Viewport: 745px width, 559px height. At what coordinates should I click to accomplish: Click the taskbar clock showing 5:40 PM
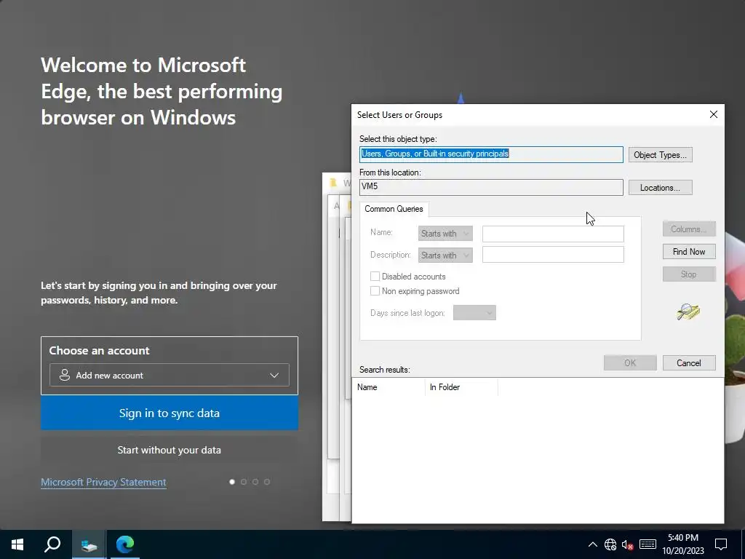[682, 544]
